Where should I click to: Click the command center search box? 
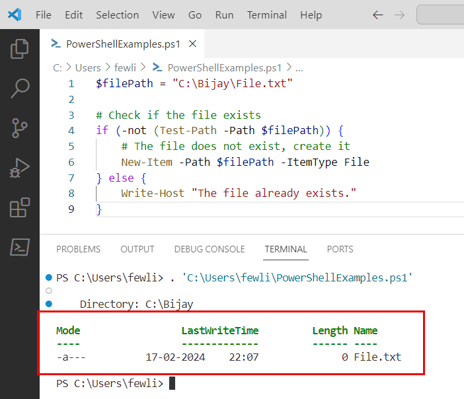click(x=440, y=15)
